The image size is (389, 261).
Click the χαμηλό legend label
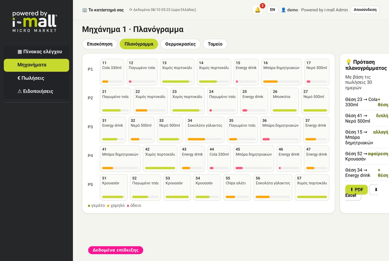tap(118, 206)
